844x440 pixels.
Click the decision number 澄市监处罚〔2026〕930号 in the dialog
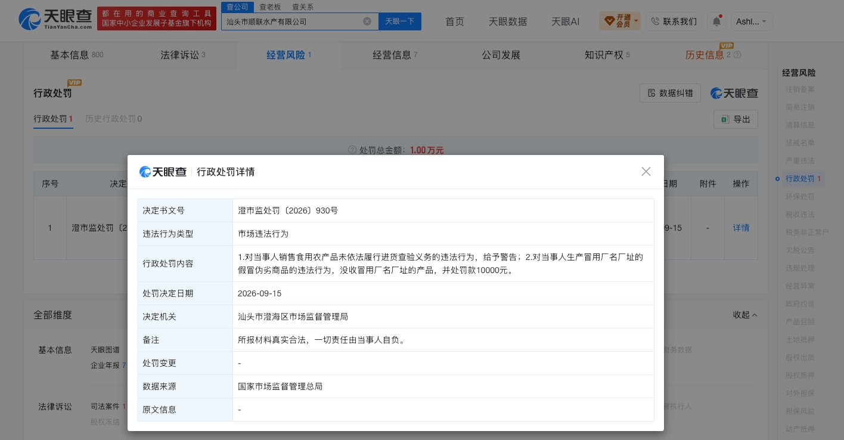point(288,210)
